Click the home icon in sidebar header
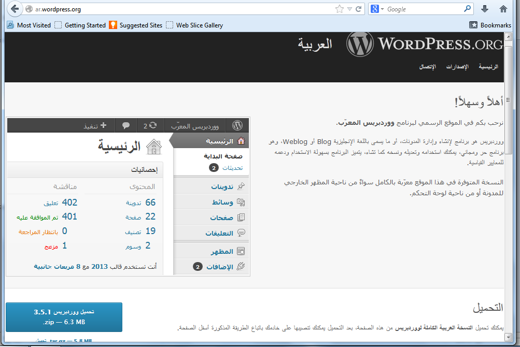520x347 pixels. [241, 141]
